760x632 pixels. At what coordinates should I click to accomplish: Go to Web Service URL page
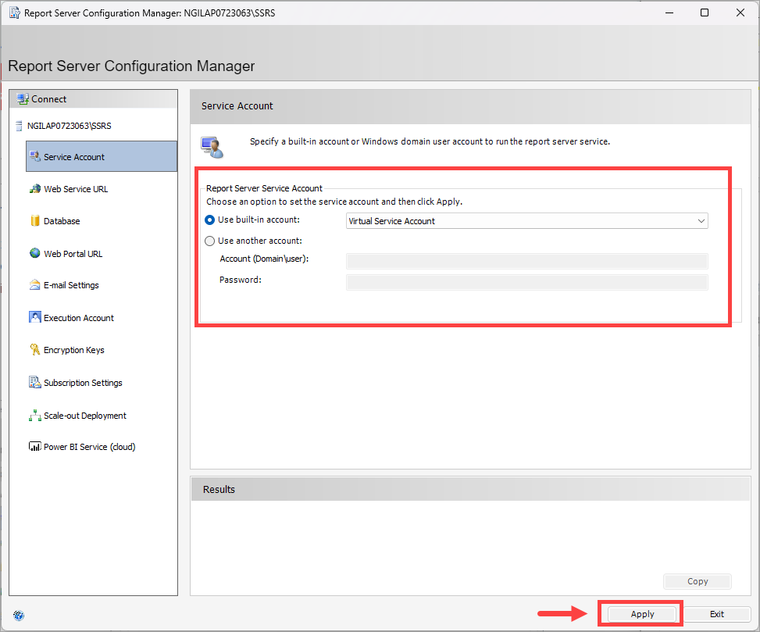click(76, 189)
